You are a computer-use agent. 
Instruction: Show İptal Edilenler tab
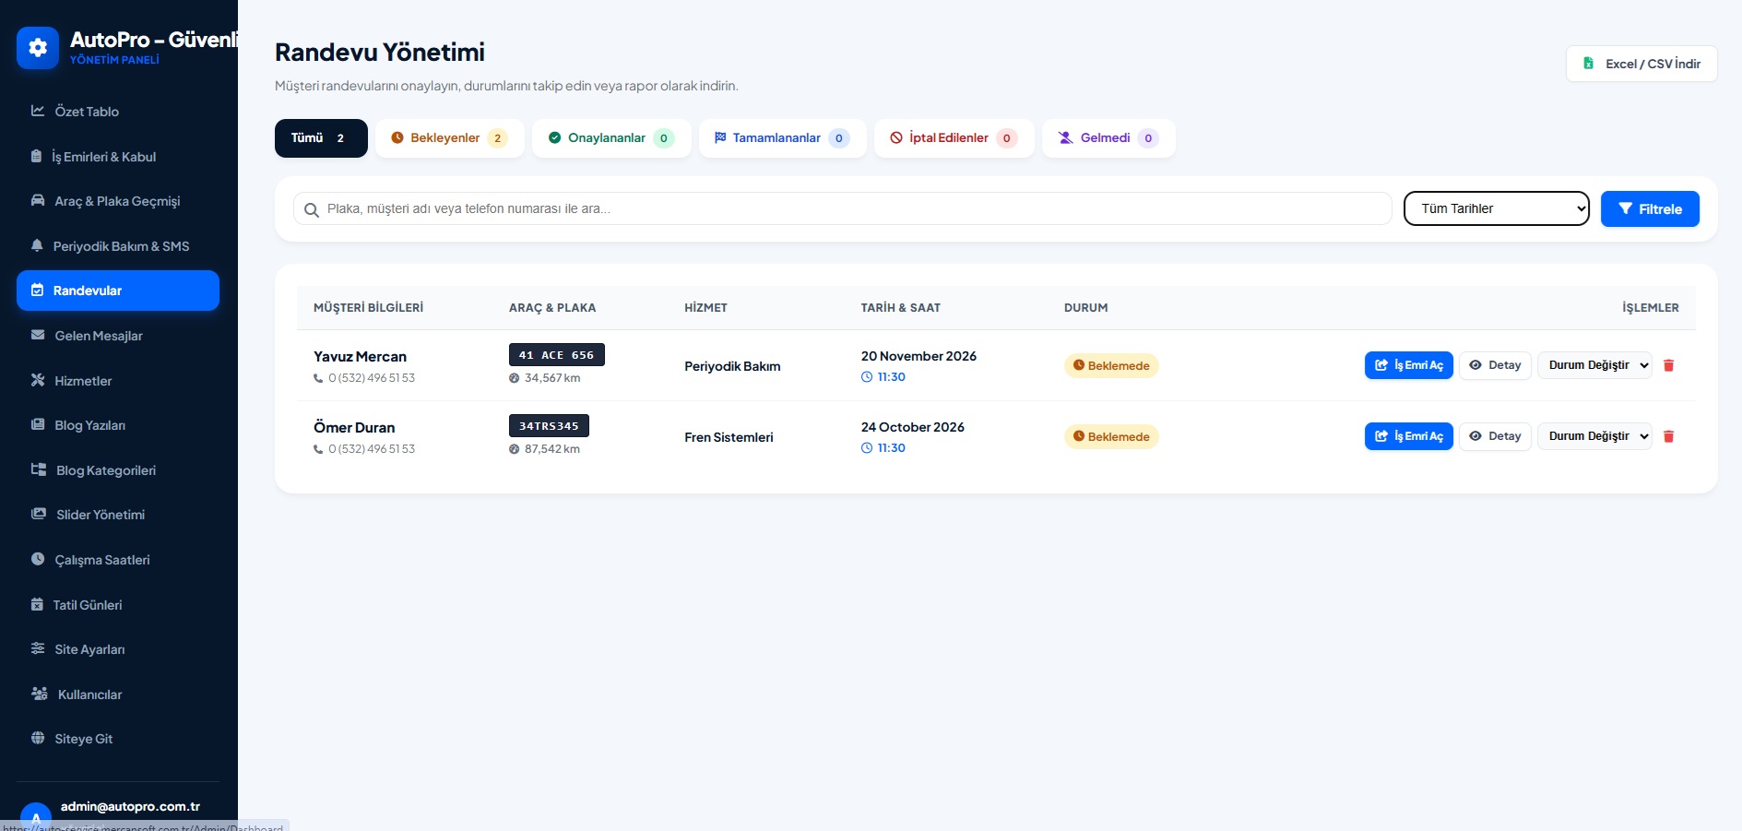click(954, 138)
